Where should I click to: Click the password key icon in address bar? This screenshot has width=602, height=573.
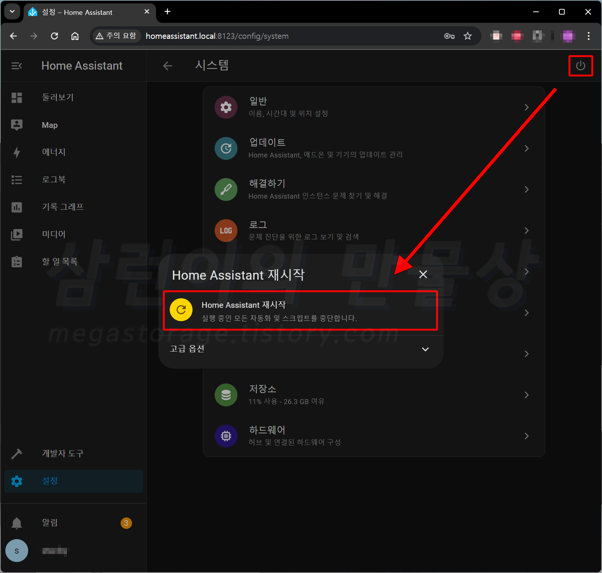449,36
